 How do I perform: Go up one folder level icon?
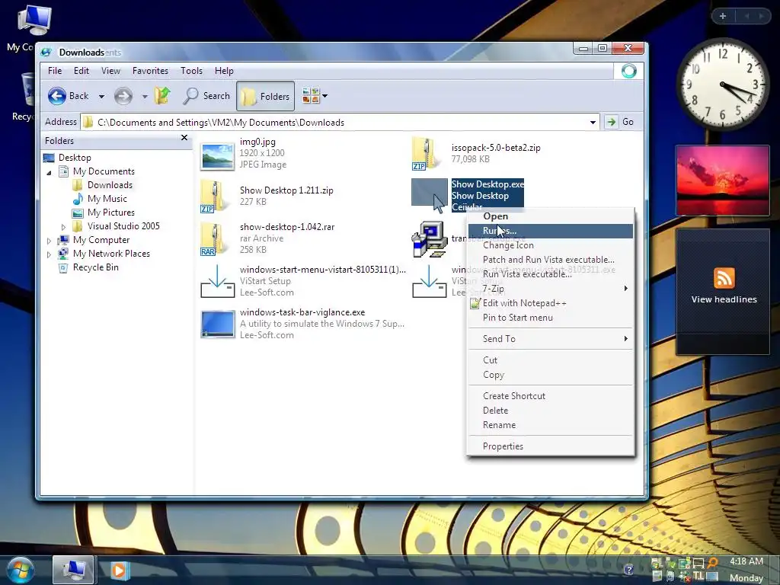pyautogui.click(x=162, y=95)
